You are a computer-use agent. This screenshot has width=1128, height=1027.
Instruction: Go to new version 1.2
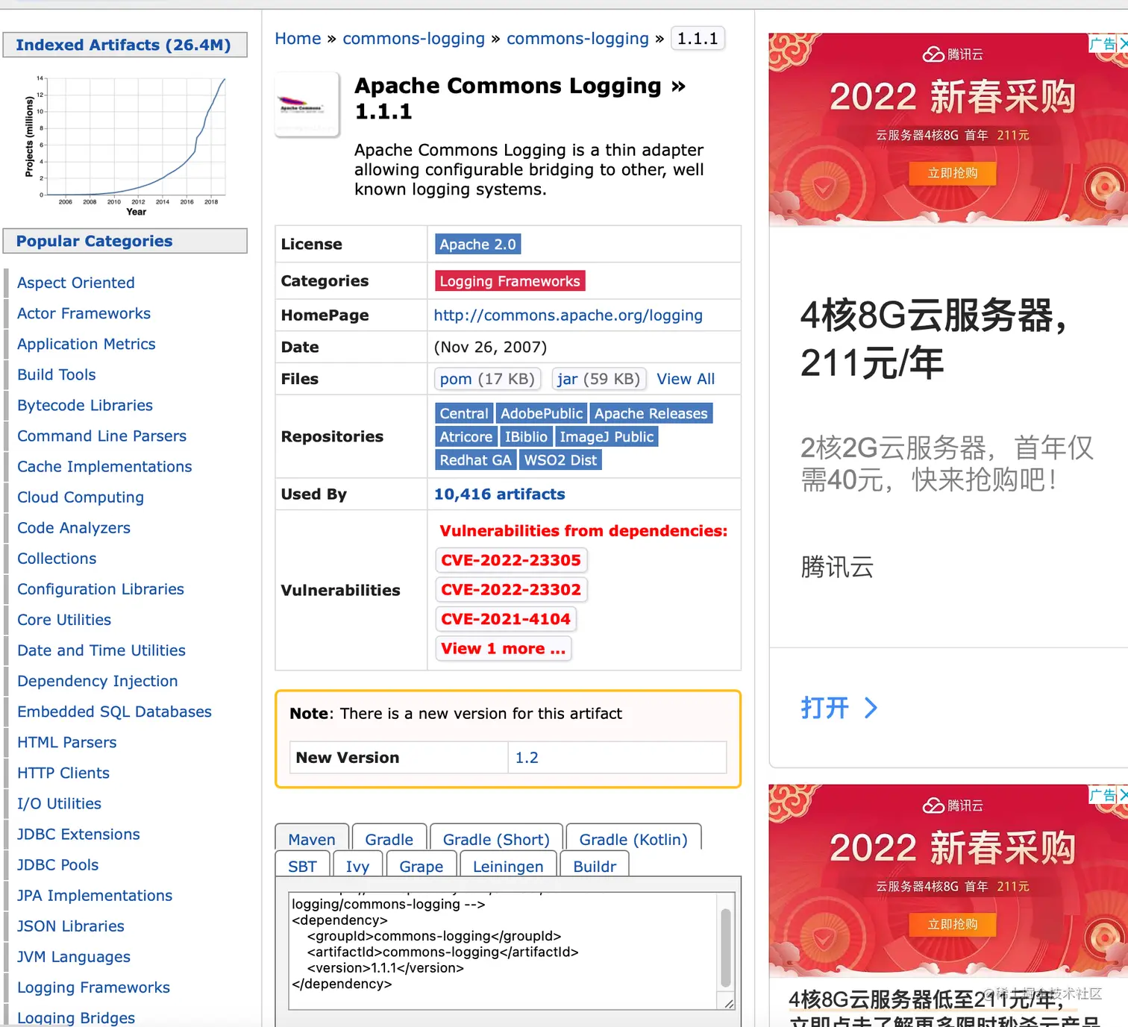(x=527, y=757)
